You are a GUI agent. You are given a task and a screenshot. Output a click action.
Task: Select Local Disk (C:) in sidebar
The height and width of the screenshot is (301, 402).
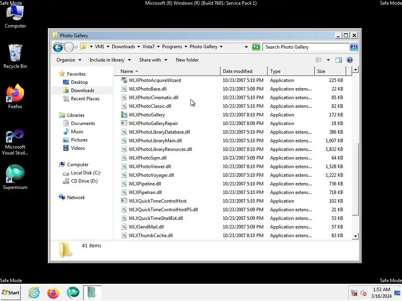point(82,173)
